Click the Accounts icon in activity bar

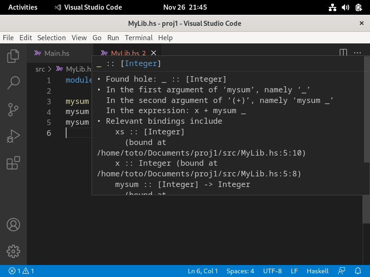coord(13,225)
